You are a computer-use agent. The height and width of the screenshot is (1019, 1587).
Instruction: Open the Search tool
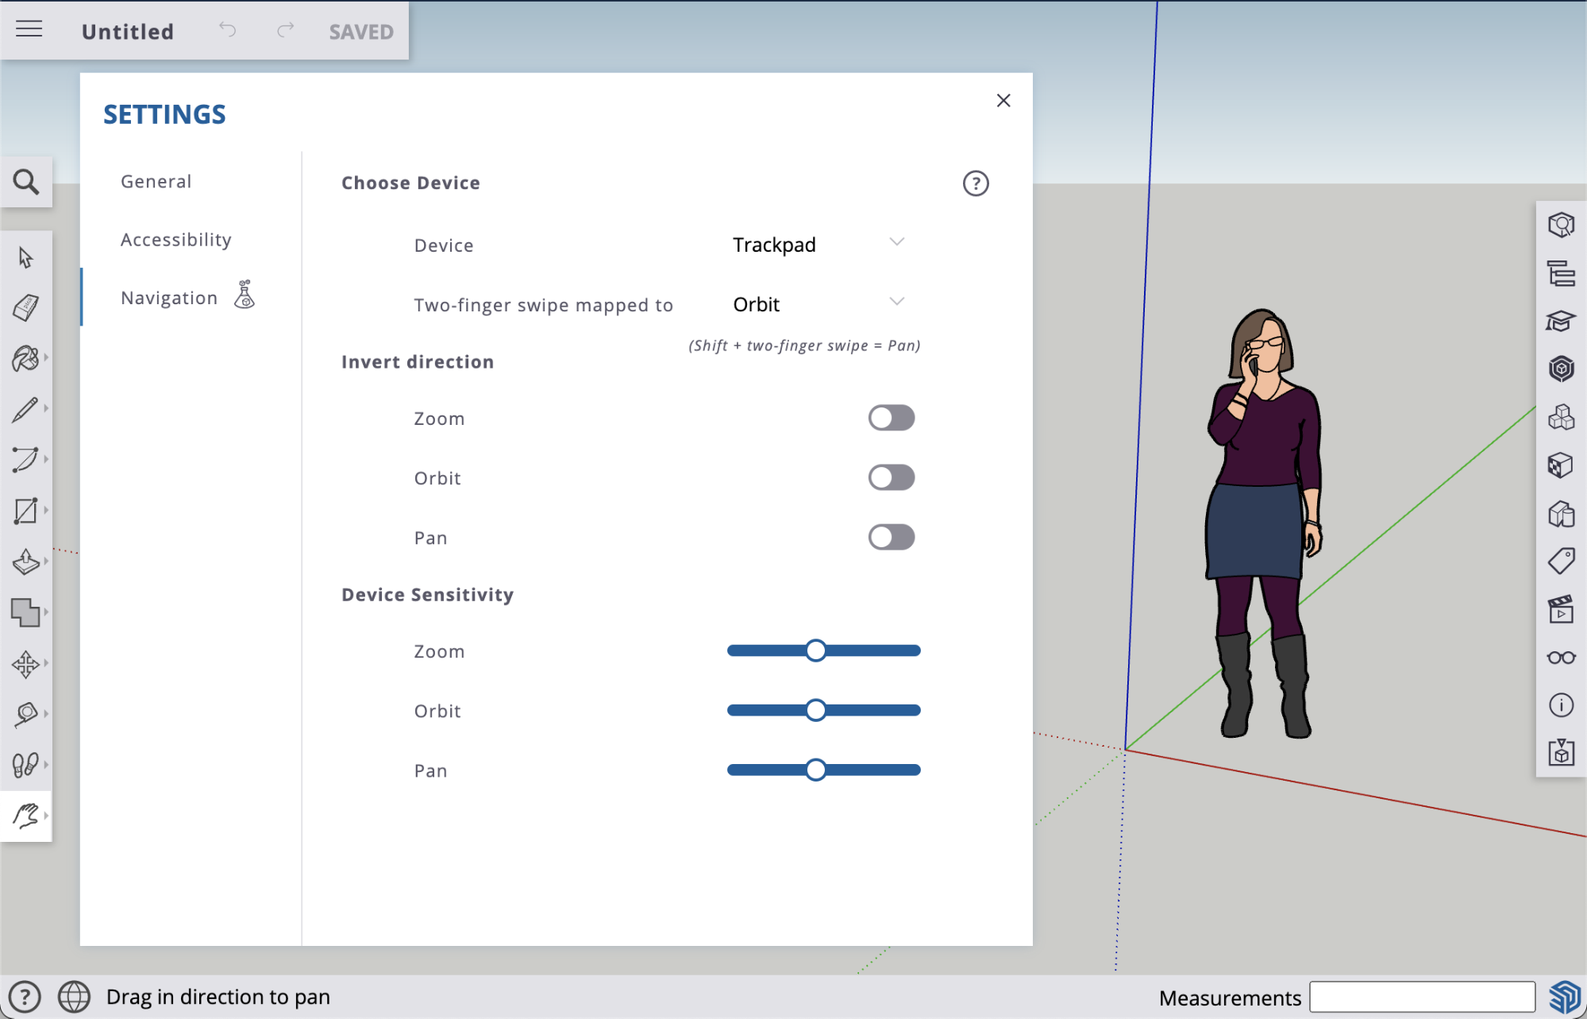click(26, 183)
